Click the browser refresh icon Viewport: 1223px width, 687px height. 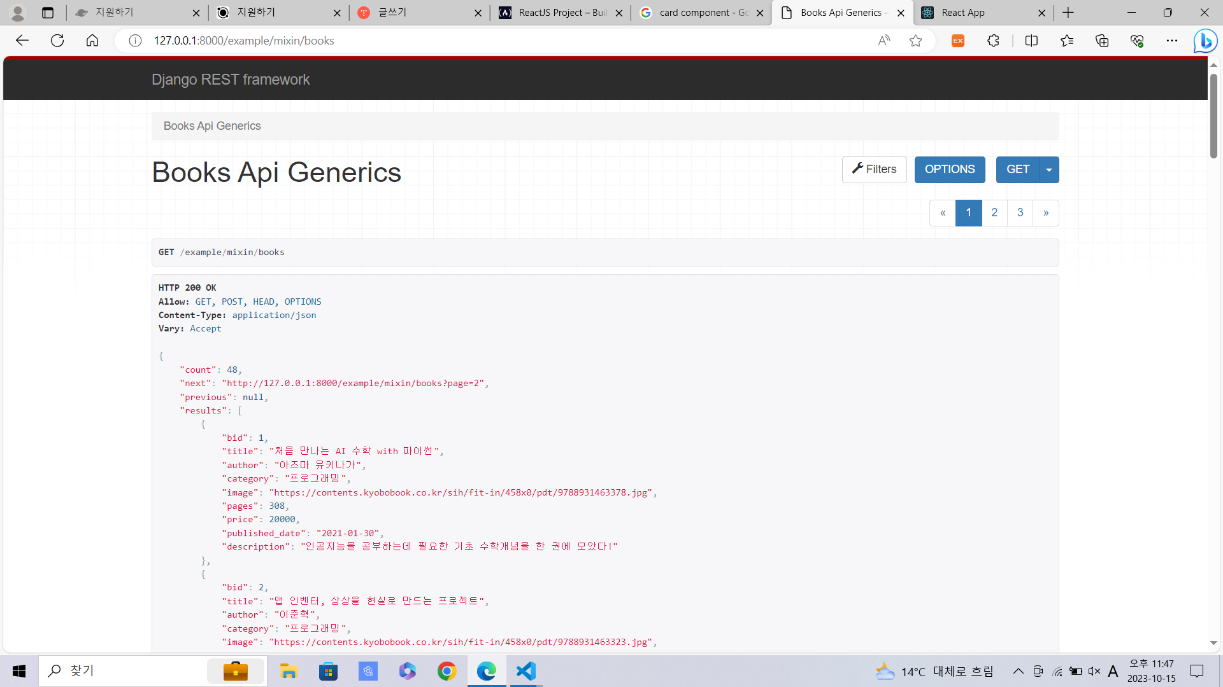(57, 41)
